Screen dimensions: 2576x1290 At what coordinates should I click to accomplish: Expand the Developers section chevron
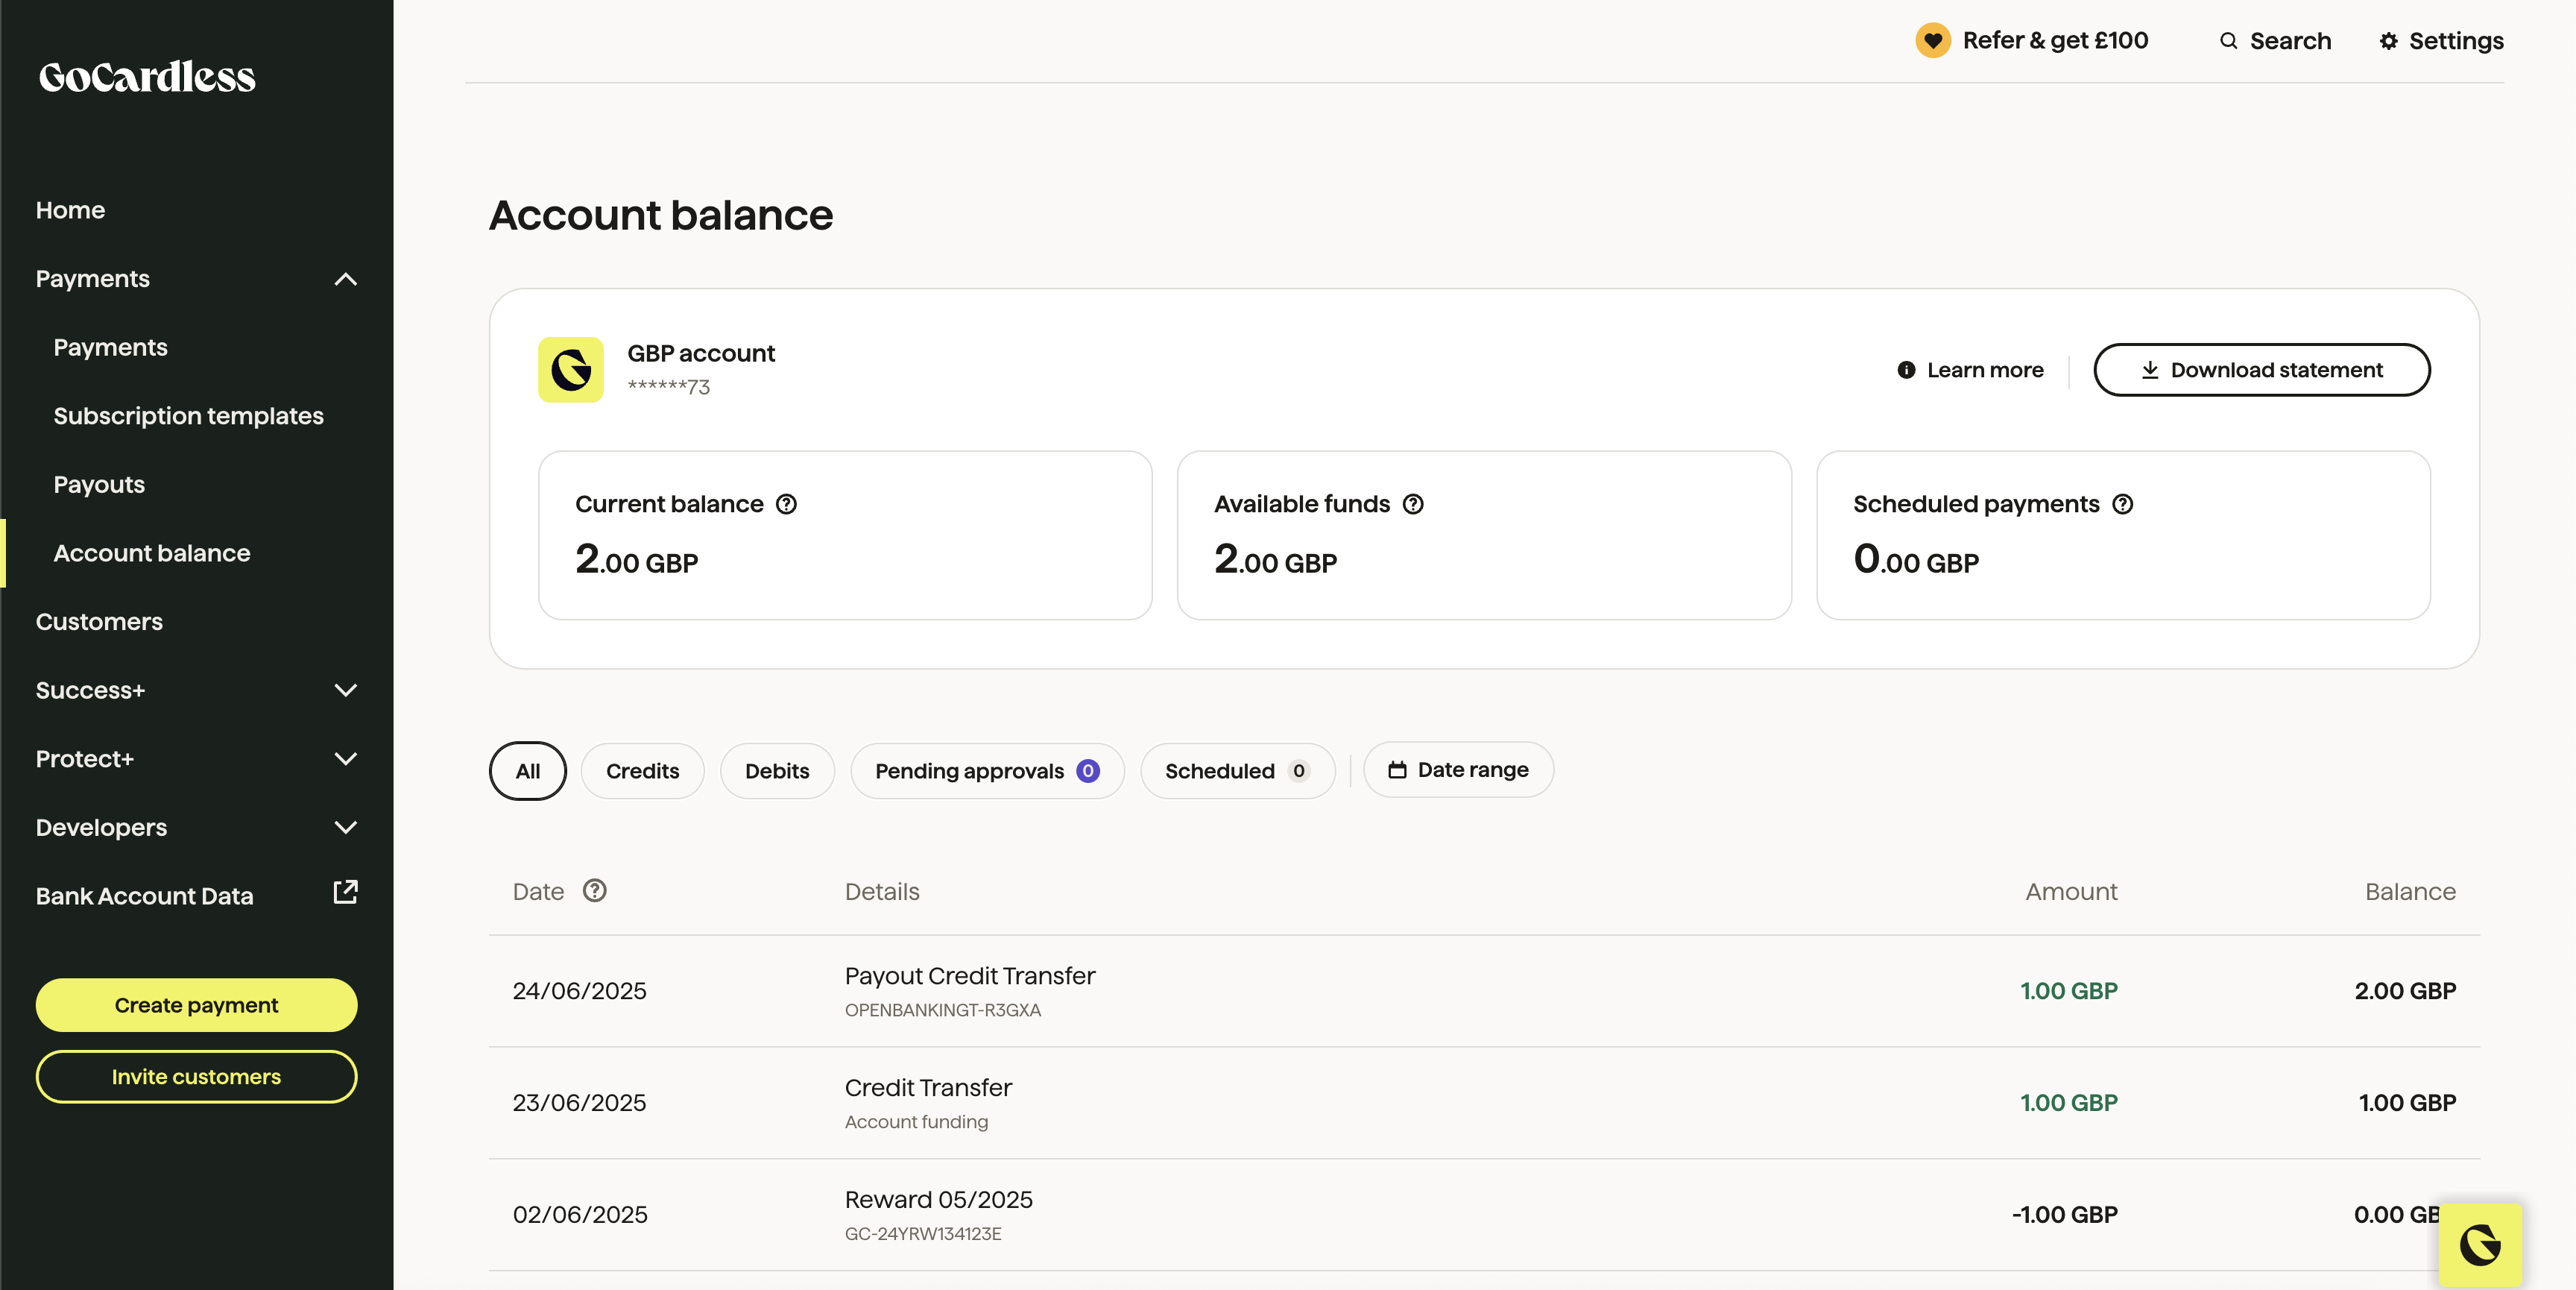click(x=345, y=828)
